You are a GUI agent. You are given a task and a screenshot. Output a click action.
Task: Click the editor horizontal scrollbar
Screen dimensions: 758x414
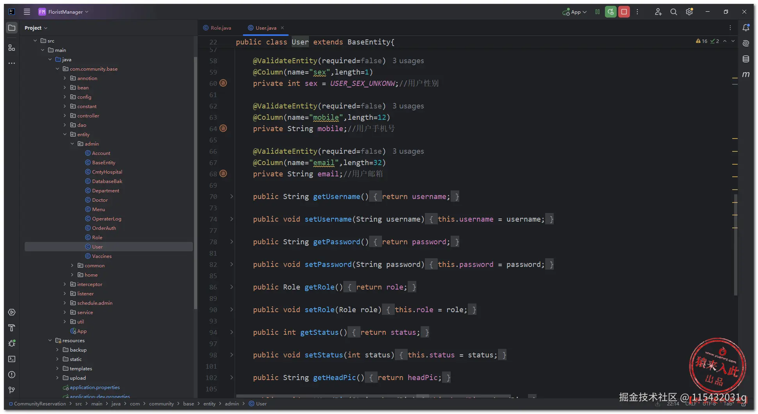(x=373, y=396)
